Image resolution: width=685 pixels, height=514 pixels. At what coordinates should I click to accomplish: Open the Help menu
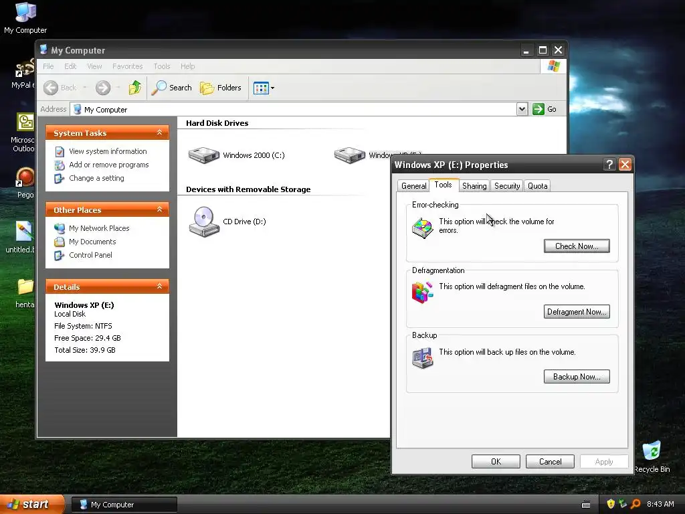click(188, 66)
